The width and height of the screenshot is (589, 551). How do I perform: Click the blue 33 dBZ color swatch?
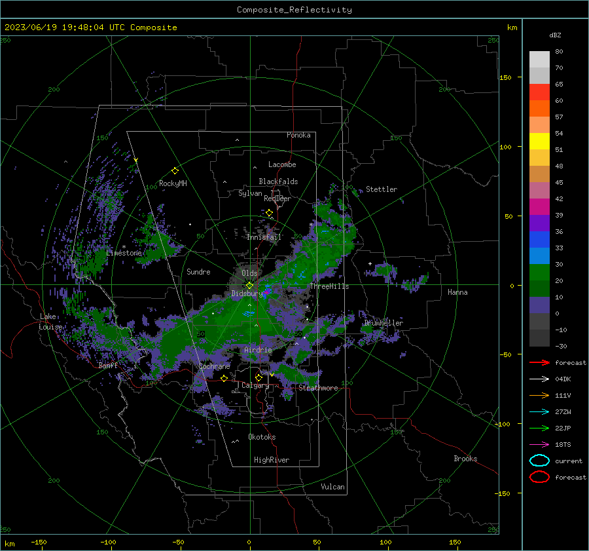click(x=539, y=239)
